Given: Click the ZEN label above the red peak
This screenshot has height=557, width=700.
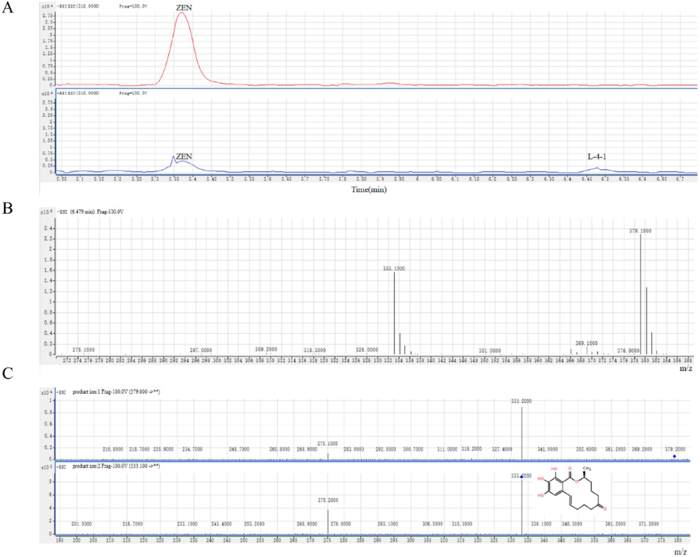Looking at the screenshot, I should tap(184, 8).
